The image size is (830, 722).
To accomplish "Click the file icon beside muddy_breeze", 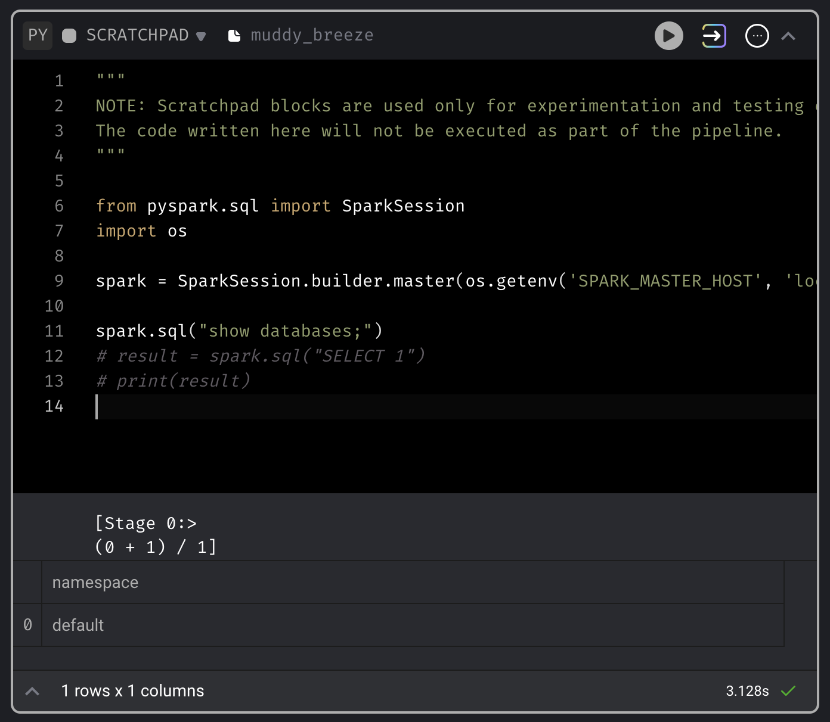I will tap(234, 36).
